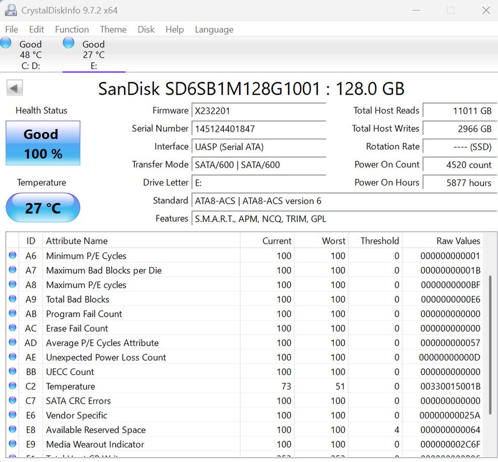Click status dot for Unexpected Power Loss Count
This screenshot has height=462, width=498.
12,357
